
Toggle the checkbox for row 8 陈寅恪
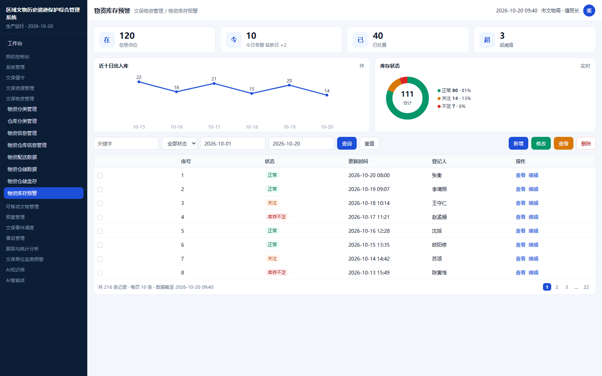[100, 273]
